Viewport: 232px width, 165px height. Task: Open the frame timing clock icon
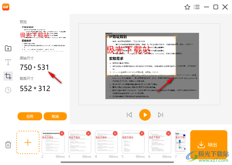[8, 90]
